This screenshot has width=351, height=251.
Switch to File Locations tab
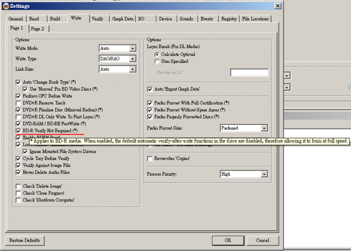tap(255, 19)
